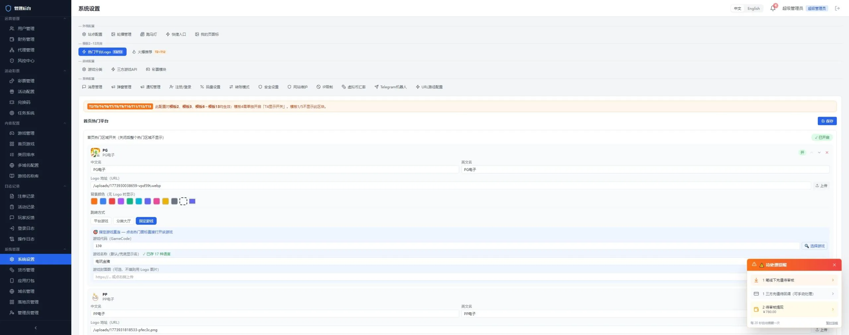Open 游戏管理 in the sidebar

click(x=35, y=133)
